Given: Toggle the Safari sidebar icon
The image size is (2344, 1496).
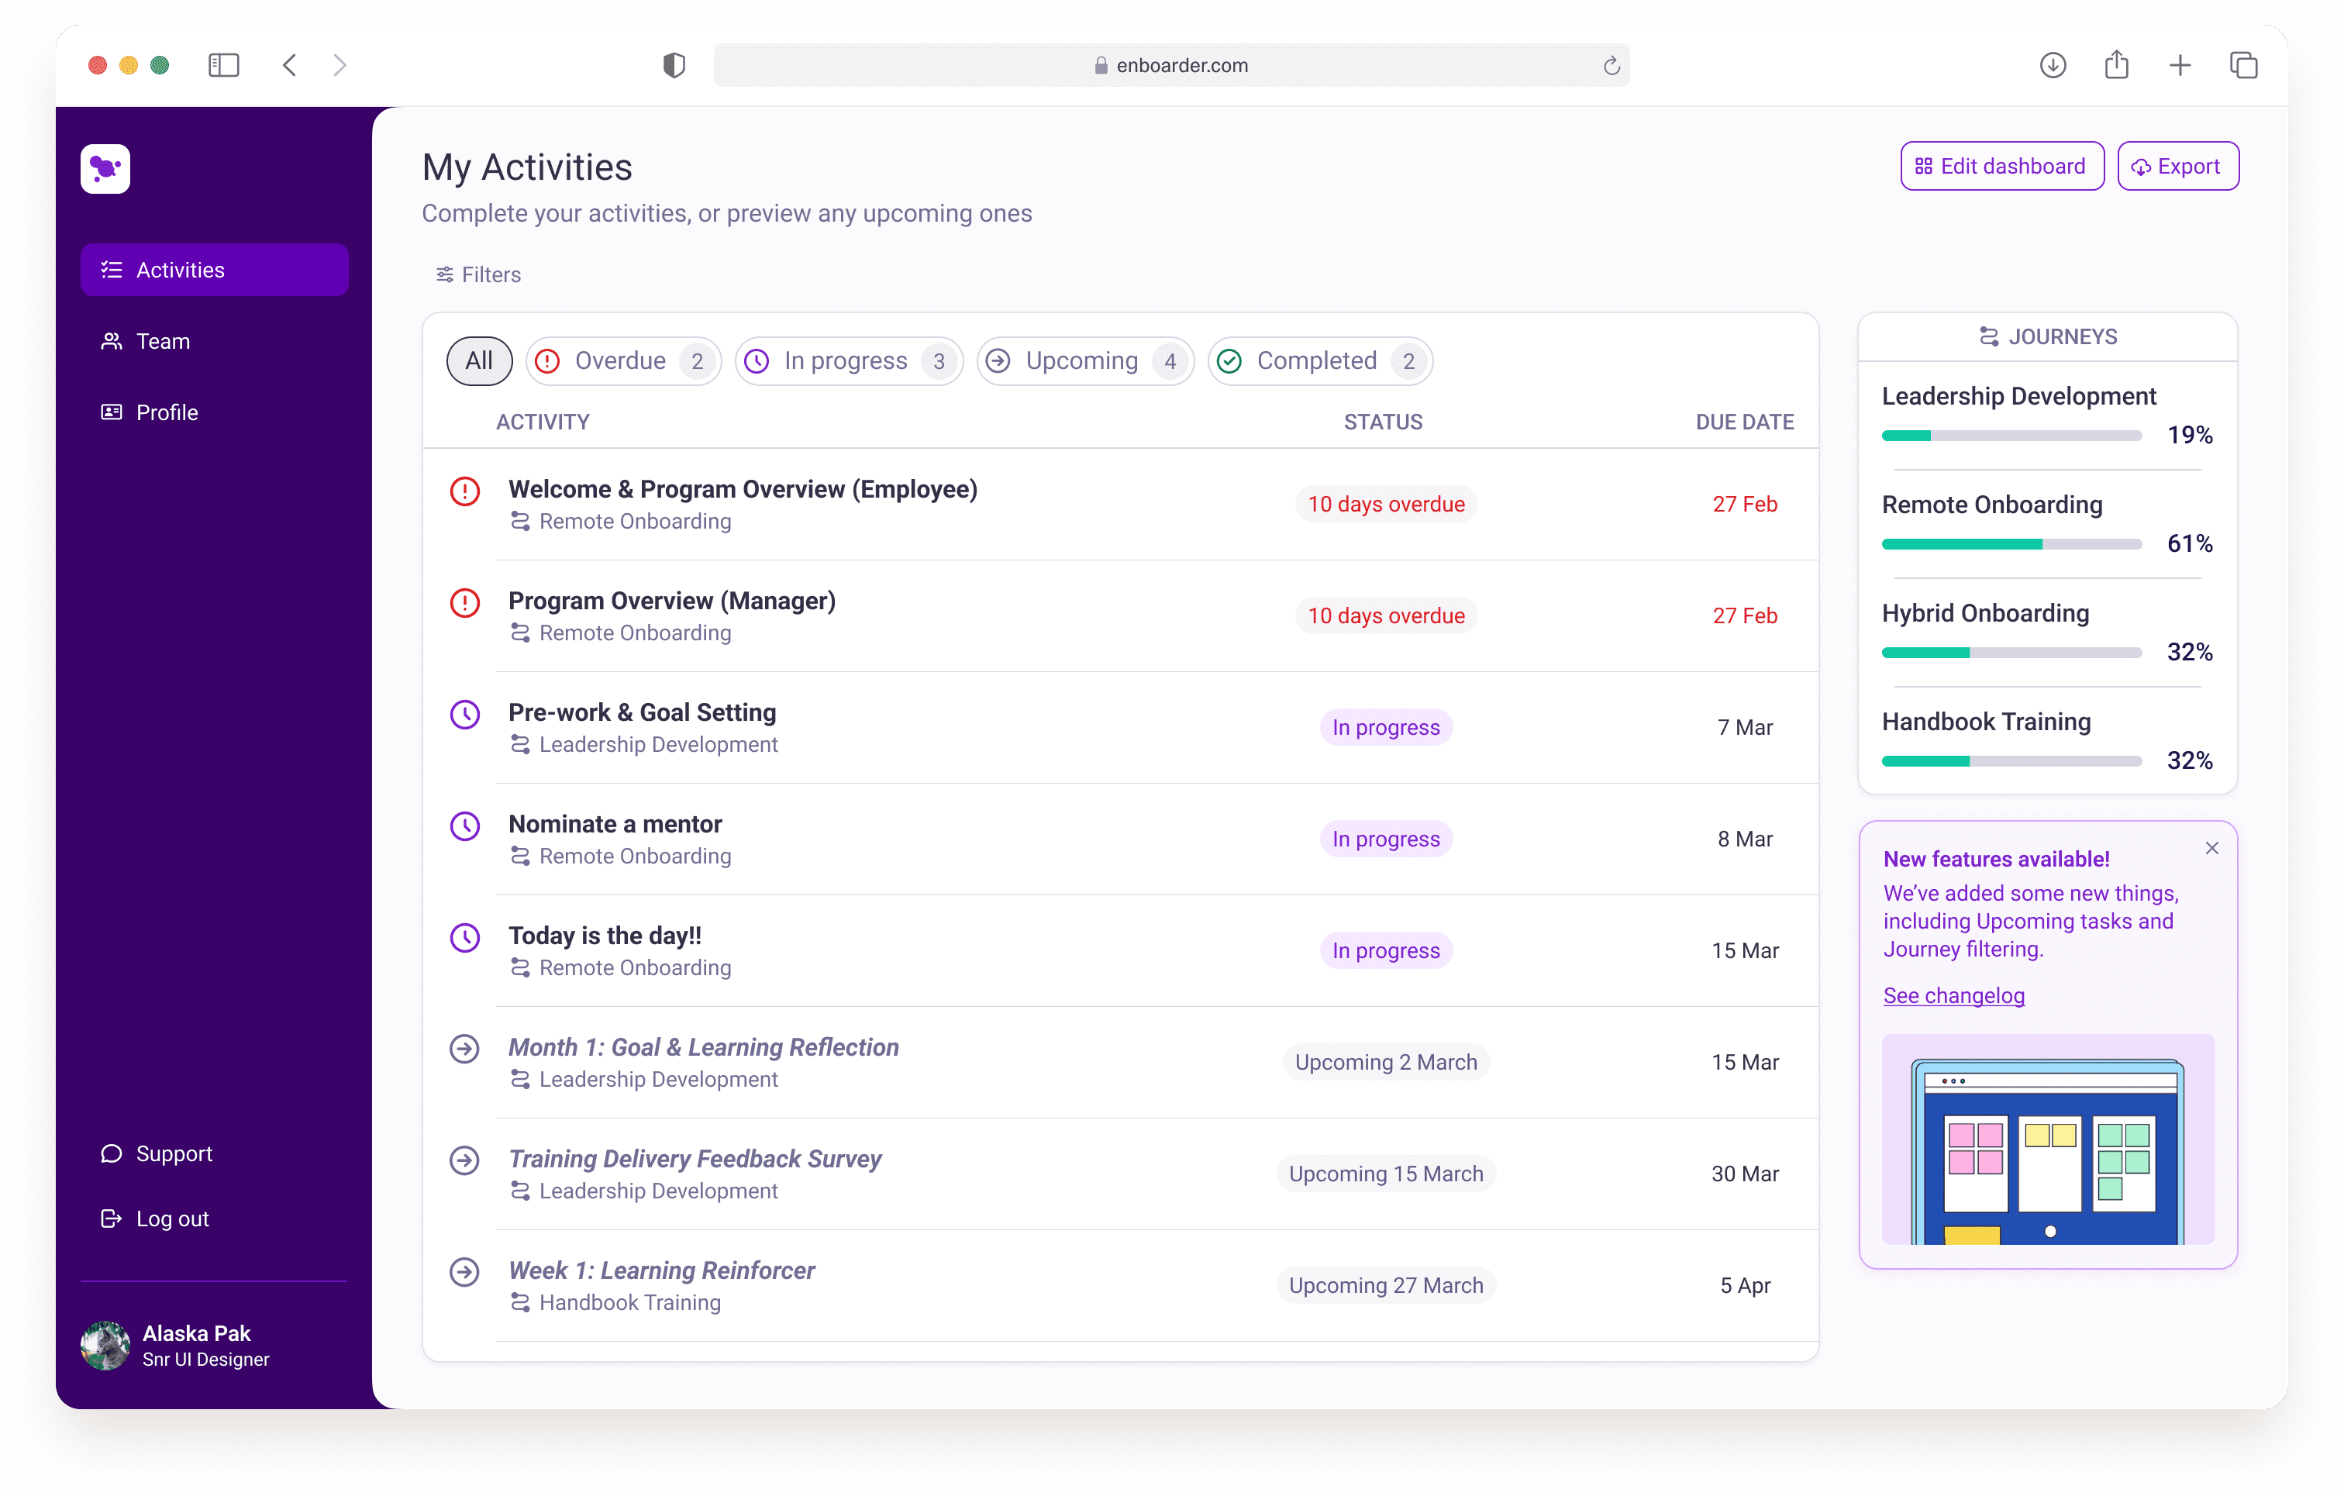Looking at the screenshot, I should (223, 65).
